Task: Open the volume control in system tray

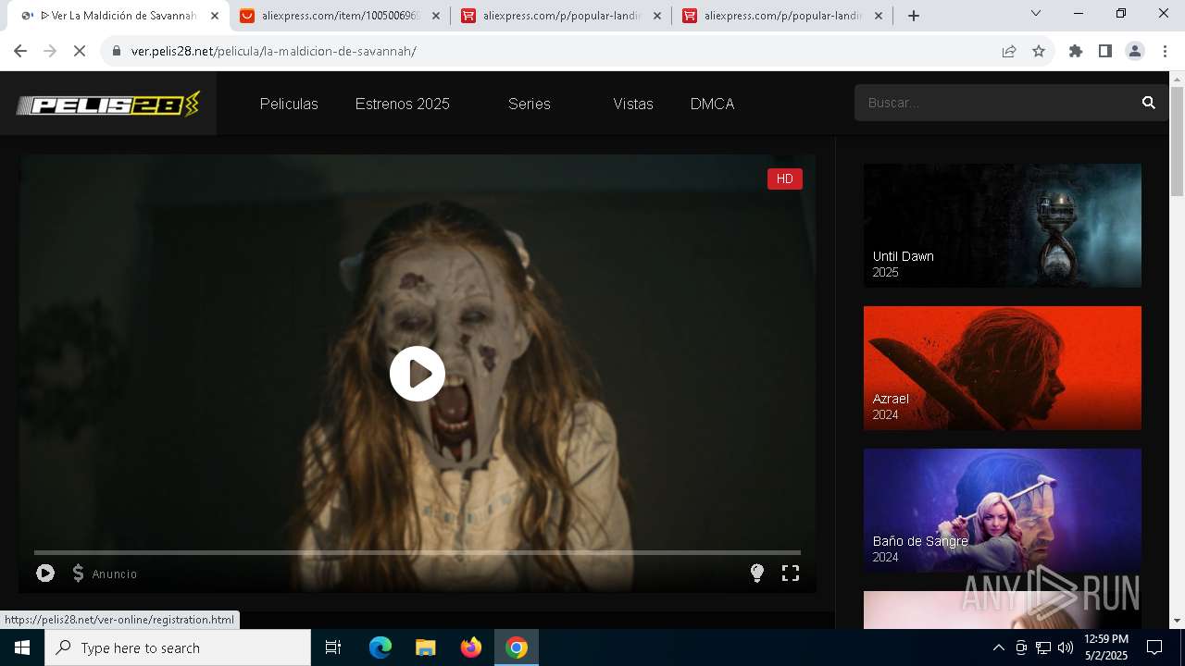Action: (1066, 647)
